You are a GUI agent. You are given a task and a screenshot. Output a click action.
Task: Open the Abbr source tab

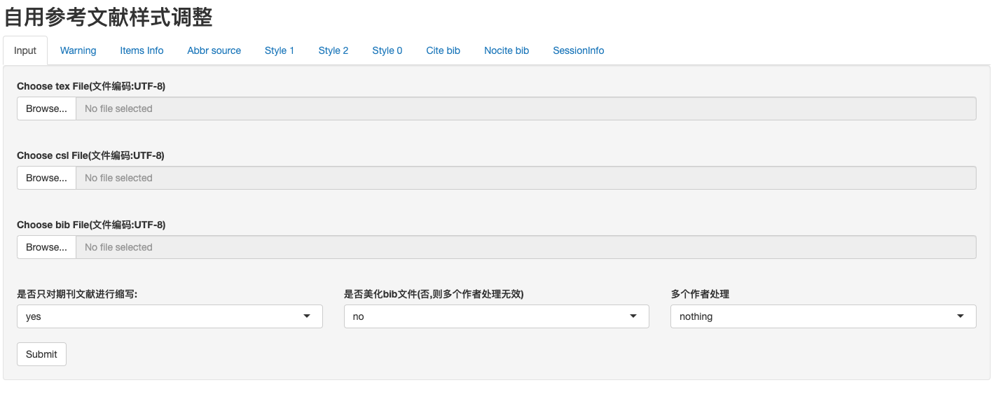click(214, 50)
